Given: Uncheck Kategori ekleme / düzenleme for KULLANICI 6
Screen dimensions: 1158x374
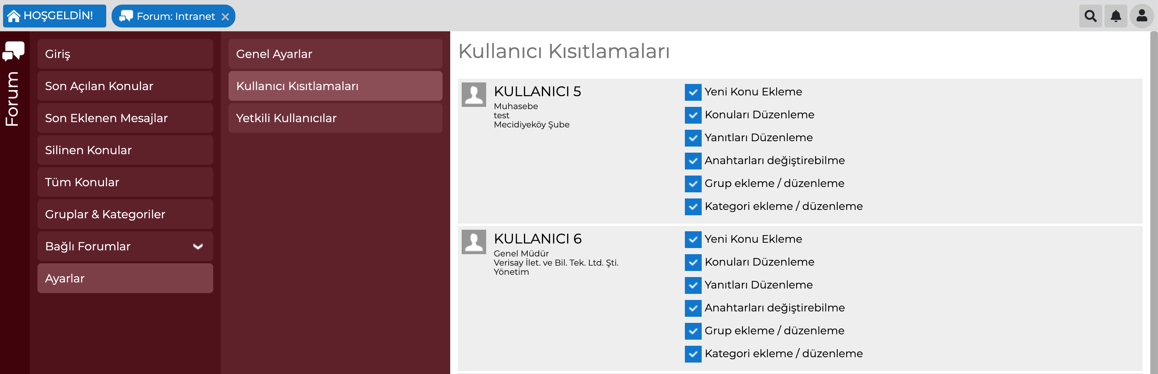Looking at the screenshot, I should click(x=693, y=354).
